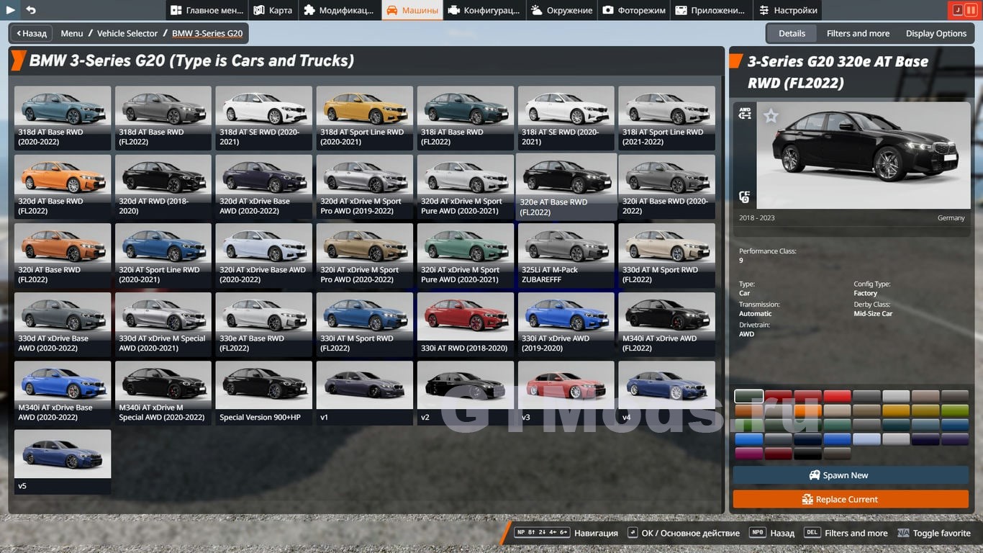Click the play icon in the top-left corner
The image size is (983, 553).
tap(11, 10)
